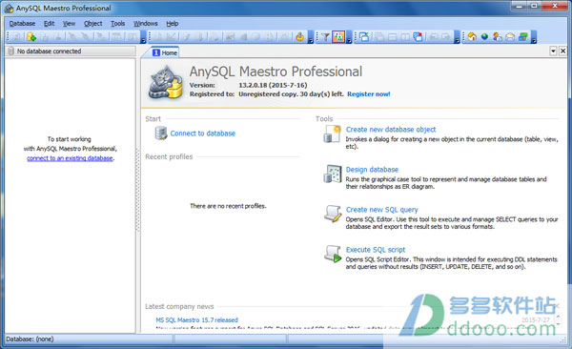Click the Latest company news heading
Viewport: 572px width, 349px height.
(179, 307)
